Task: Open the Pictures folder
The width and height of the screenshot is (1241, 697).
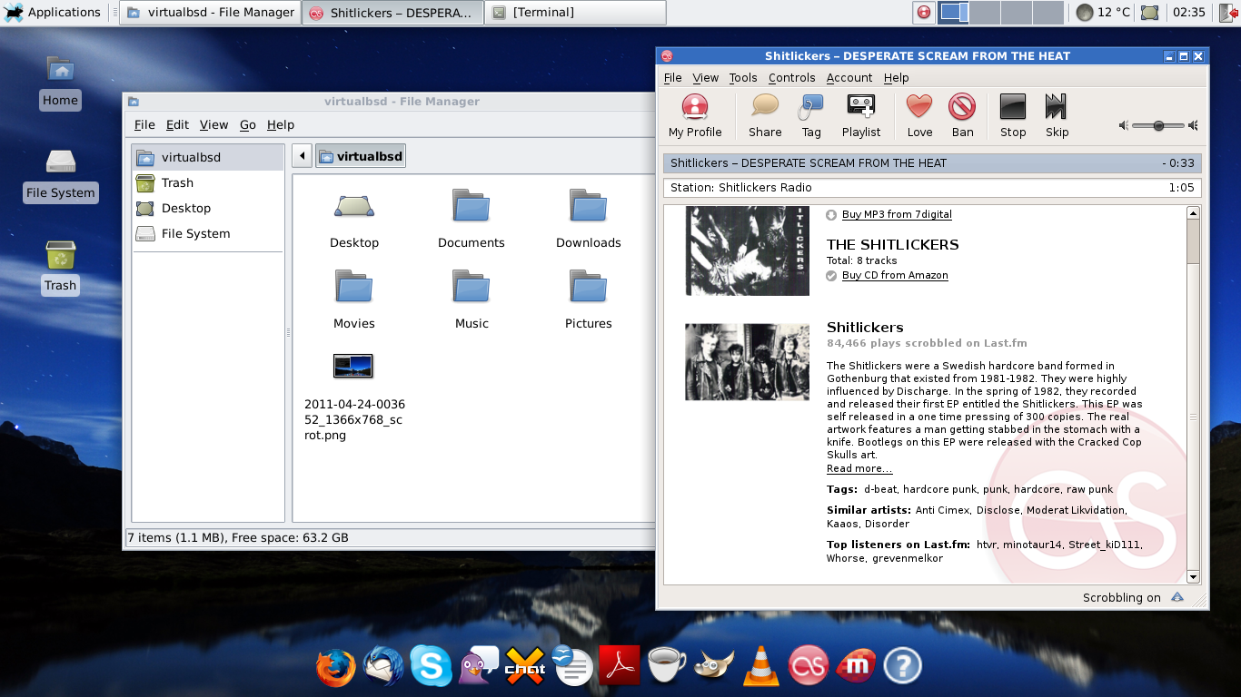Action: click(x=589, y=299)
